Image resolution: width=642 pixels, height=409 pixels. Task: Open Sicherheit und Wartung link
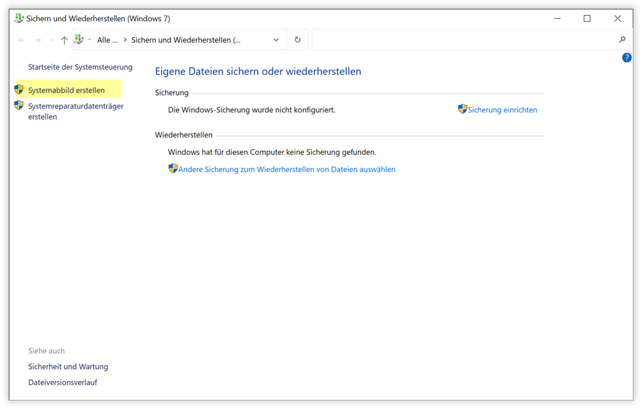click(68, 367)
